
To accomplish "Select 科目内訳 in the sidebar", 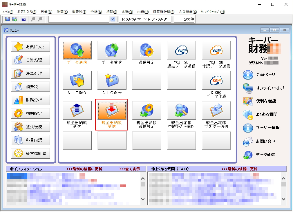I will click(31, 140).
